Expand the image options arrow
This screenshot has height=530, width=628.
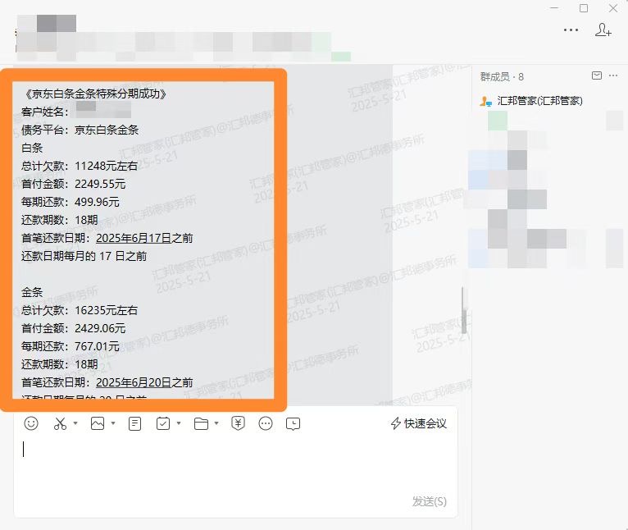(113, 423)
